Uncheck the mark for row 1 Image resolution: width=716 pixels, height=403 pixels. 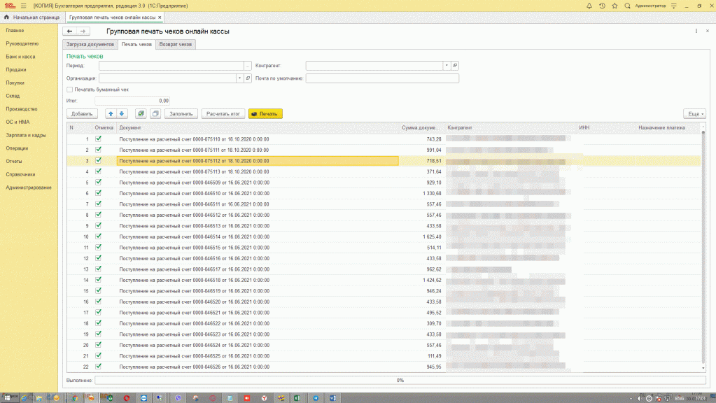click(x=98, y=139)
